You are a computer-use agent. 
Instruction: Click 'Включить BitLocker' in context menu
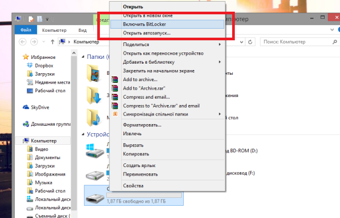coord(167,24)
